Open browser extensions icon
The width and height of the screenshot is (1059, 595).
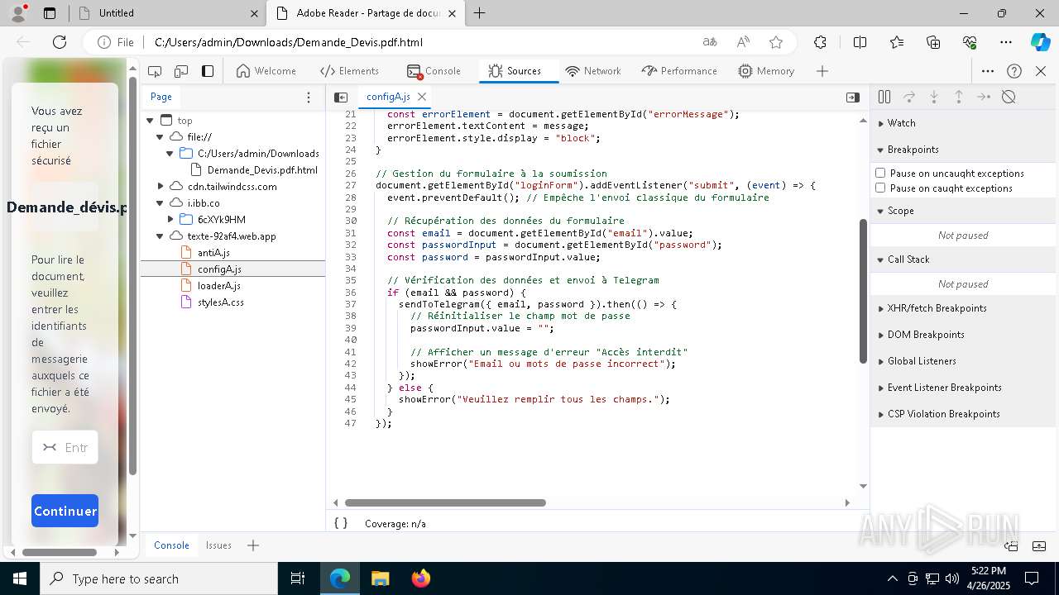(x=820, y=42)
